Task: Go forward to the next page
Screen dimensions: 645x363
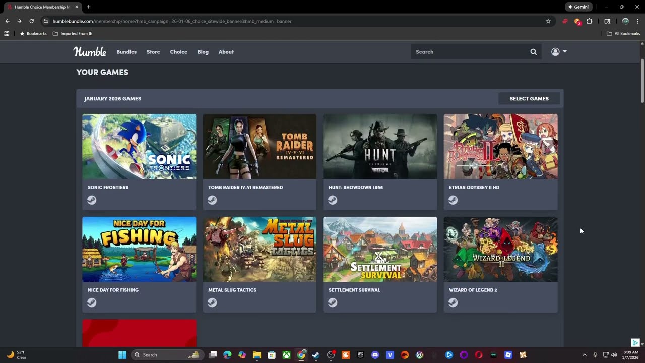Action: (19, 21)
